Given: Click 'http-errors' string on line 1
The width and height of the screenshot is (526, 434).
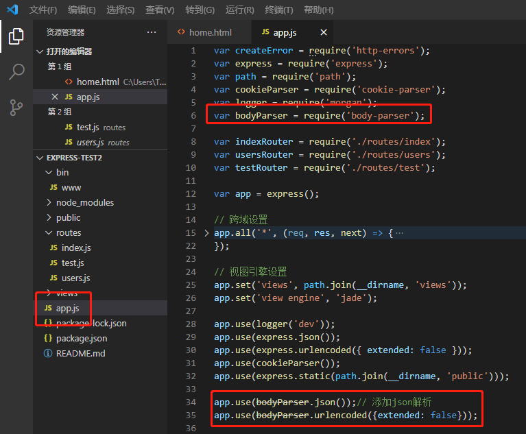Looking at the screenshot, I should tap(385, 50).
